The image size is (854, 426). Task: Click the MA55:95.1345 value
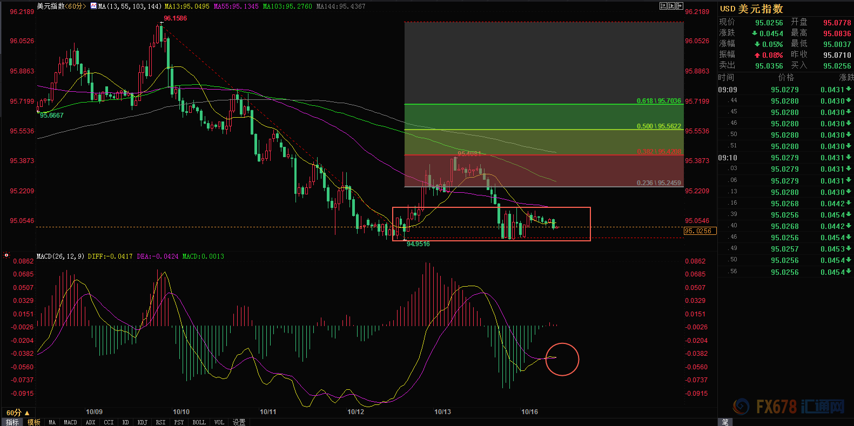point(236,6)
